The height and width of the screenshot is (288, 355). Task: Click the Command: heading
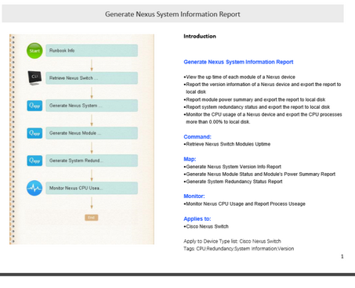[x=197, y=137]
